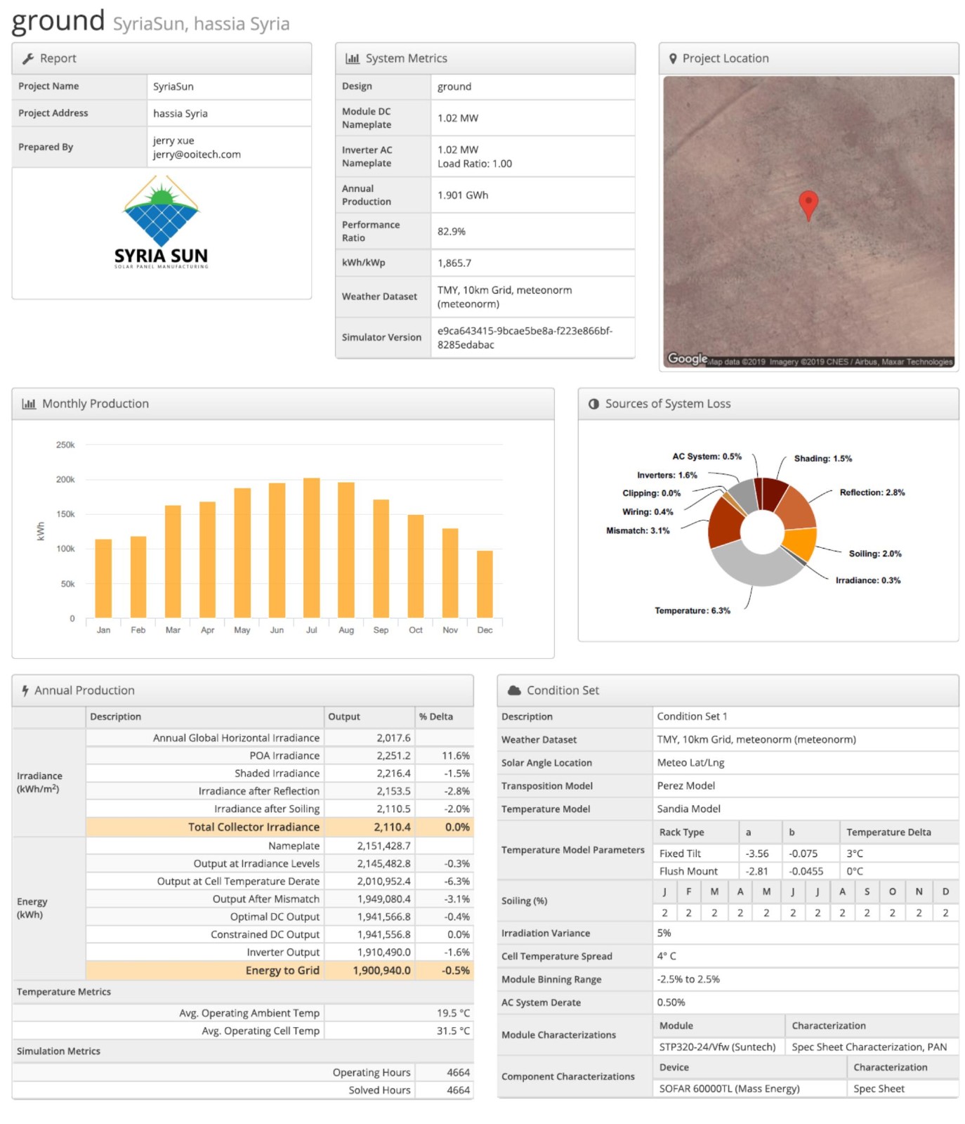965x1124 pixels.
Task: Click the Load Ratio: 1.00 text
Action: tap(475, 164)
